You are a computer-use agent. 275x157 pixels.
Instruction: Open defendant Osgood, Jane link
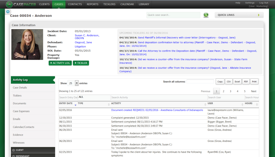coord(83,42)
